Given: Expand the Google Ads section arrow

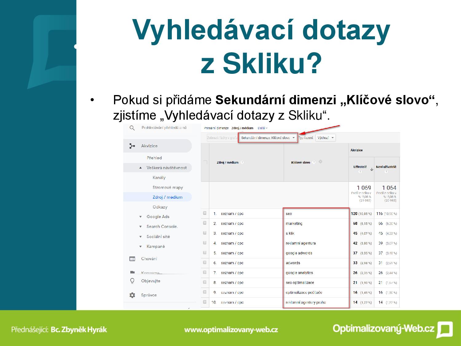Looking at the screenshot, I should (x=140, y=217).
